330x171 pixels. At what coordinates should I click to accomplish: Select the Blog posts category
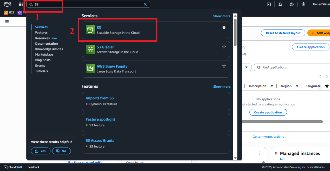[43, 60]
